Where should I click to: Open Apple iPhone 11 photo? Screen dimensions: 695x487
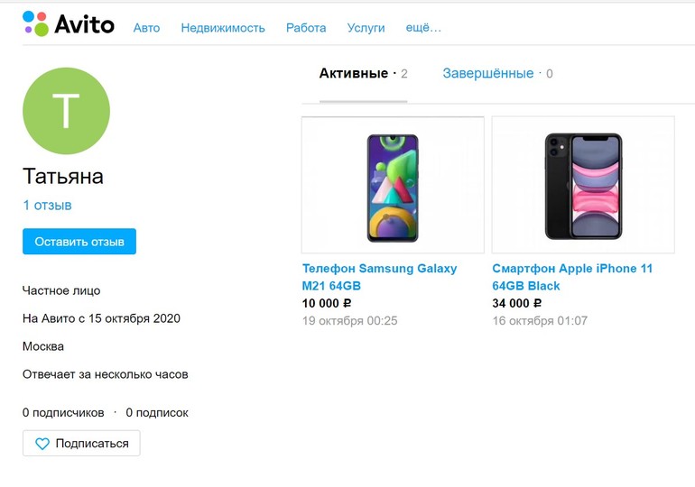tap(583, 185)
